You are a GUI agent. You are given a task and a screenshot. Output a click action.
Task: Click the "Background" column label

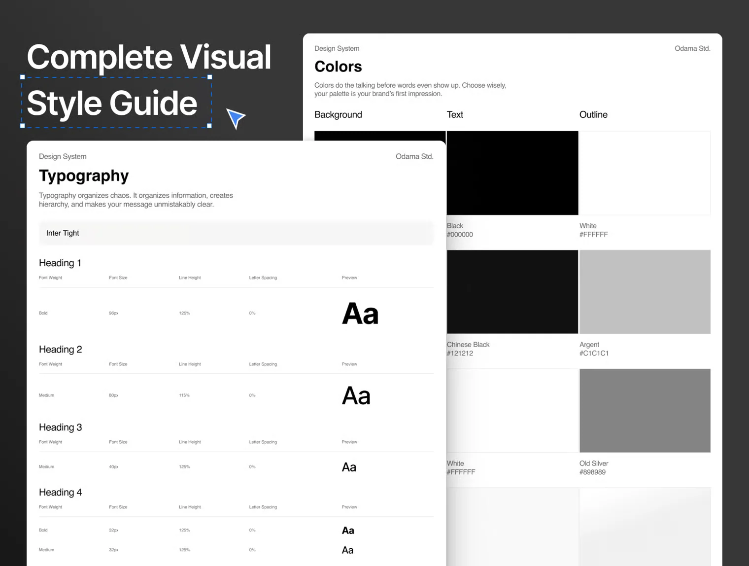click(x=338, y=114)
